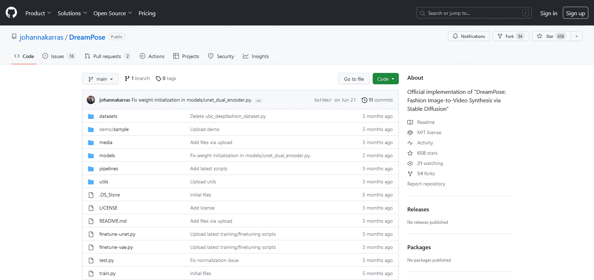View the Insights tab

[x=256, y=56]
